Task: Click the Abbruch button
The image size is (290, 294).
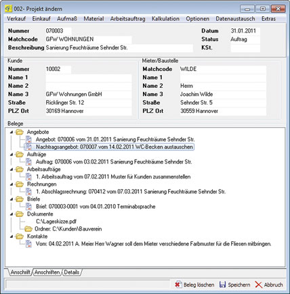Action: tap(269, 285)
